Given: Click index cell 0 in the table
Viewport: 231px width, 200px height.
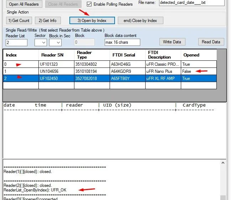Looking at the screenshot, I should 21,64.
